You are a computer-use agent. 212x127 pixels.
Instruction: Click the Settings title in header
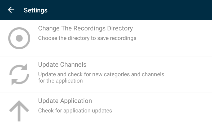click(36, 10)
